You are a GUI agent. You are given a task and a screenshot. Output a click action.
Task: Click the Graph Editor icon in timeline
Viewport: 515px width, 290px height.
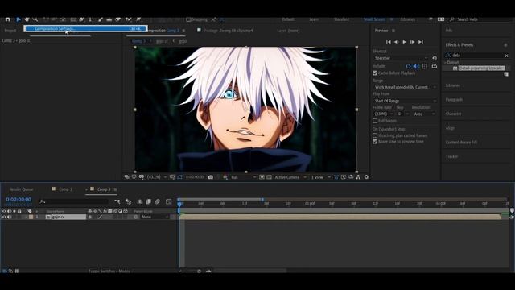click(x=168, y=201)
